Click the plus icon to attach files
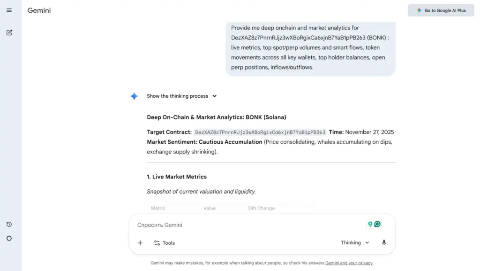Screen dimensions: 480x271 click(x=140, y=243)
